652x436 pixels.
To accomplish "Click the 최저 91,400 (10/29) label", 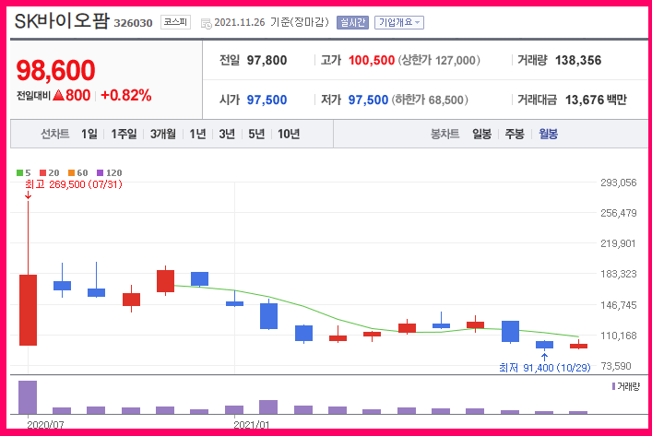I will [545, 368].
